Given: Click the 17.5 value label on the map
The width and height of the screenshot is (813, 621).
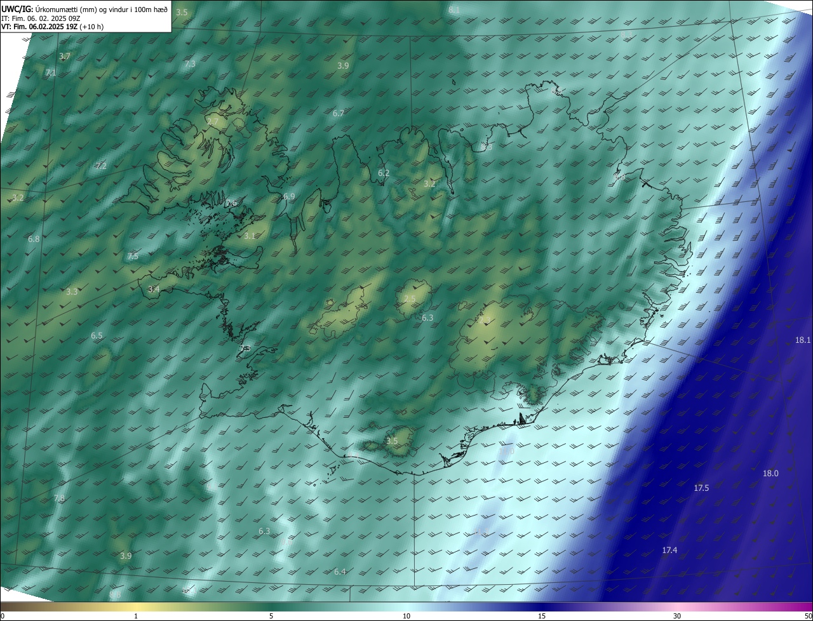Looking at the screenshot, I should [x=701, y=488].
